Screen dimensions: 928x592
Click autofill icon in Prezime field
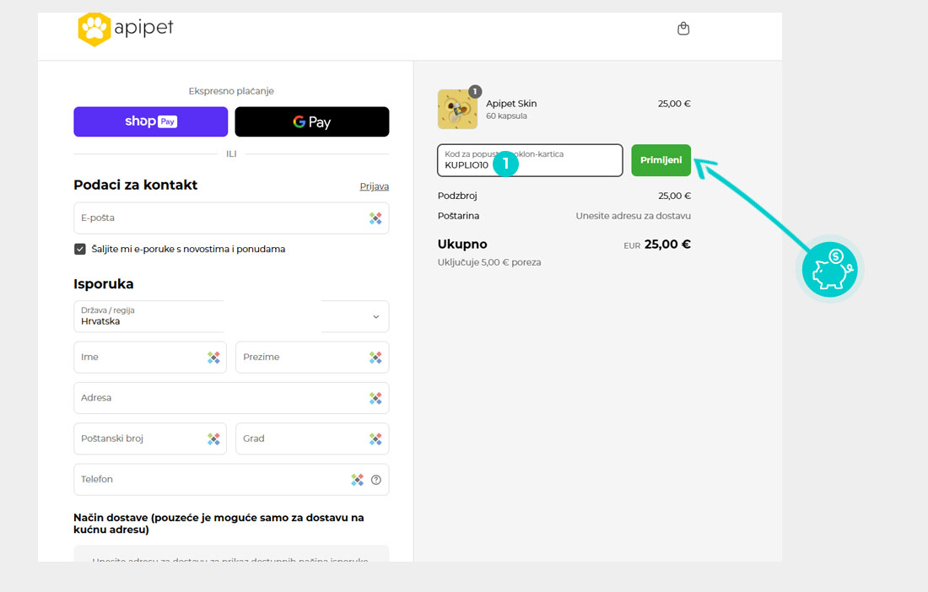coord(375,358)
